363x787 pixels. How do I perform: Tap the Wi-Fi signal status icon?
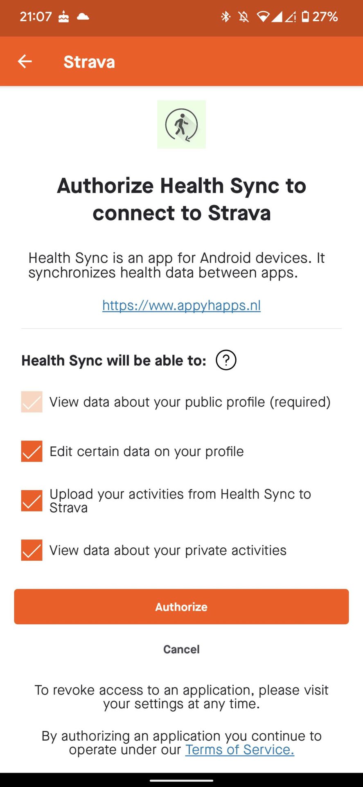tap(263, 17)
